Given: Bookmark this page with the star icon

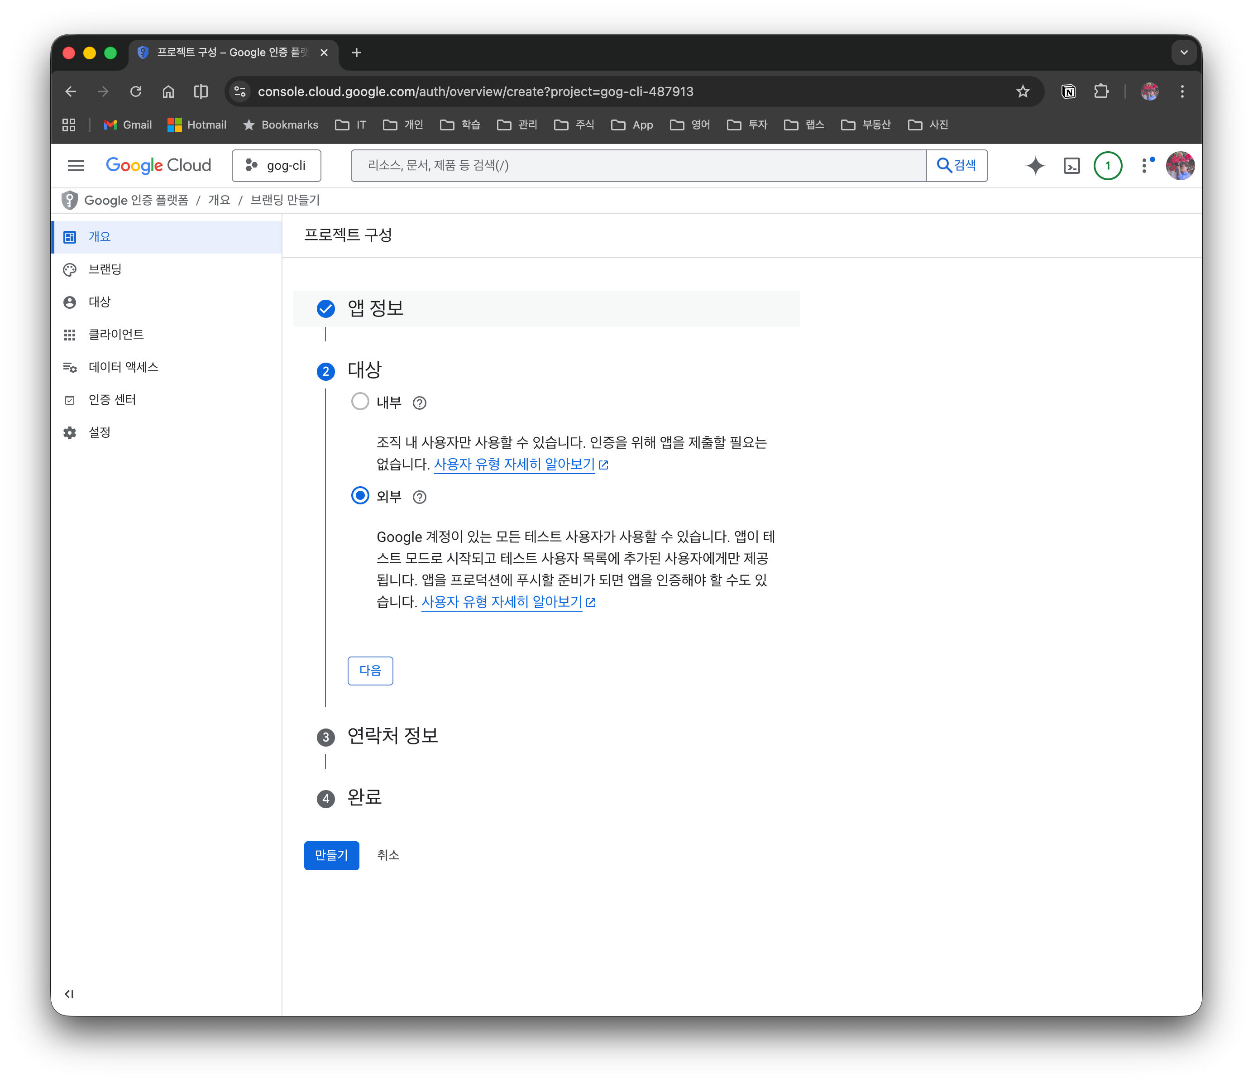Looking at the screenshot, I should coord(1023,91).
